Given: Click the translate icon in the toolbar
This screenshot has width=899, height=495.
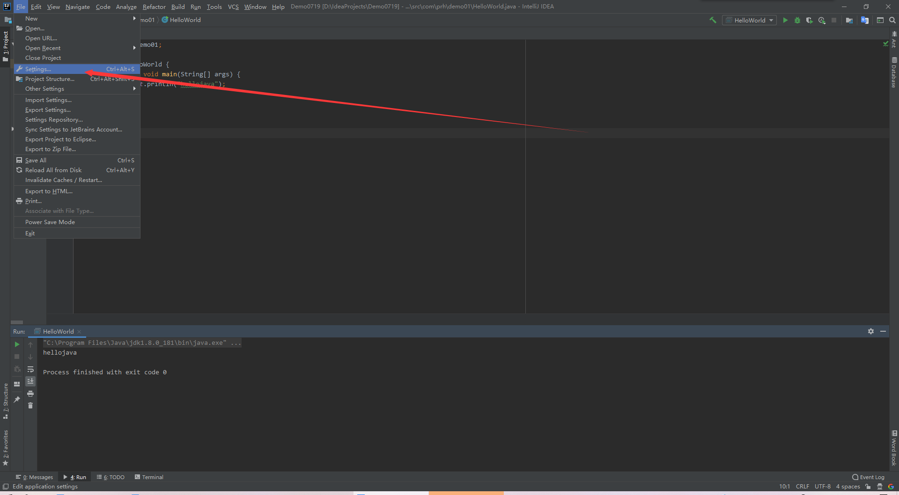Looking at the screenshot, I should coord(865,20).
